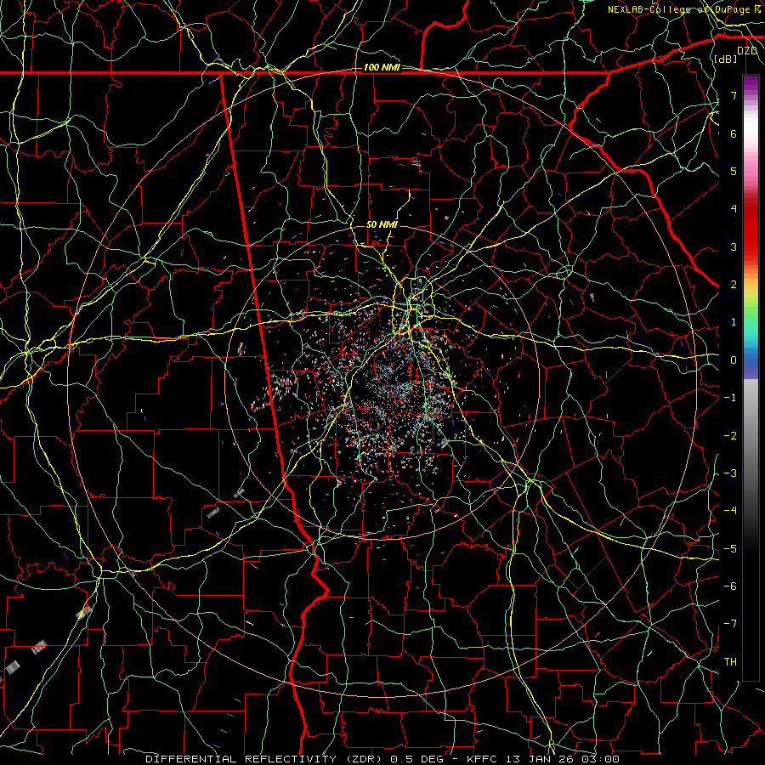Viewport: 765px width, 765px height.
Task: Select the 6 value on the color scale
Action: (x=734, y=133)
